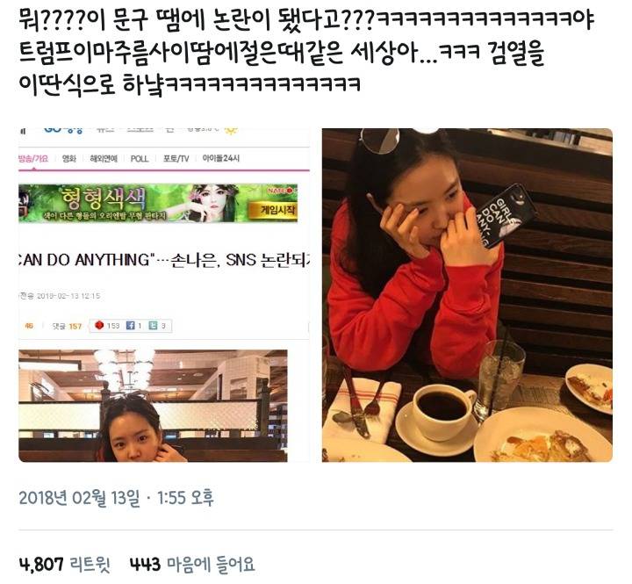
Task: Click the Twitter share icon
Action: (153, 325)
